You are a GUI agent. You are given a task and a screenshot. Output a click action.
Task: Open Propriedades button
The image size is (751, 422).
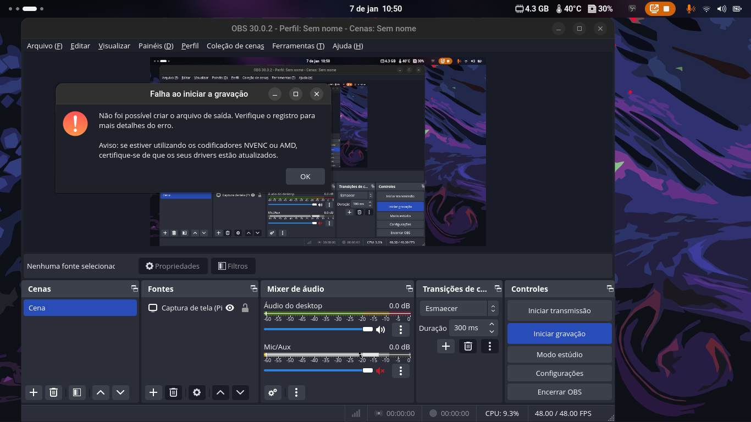(x=173, y=266)
